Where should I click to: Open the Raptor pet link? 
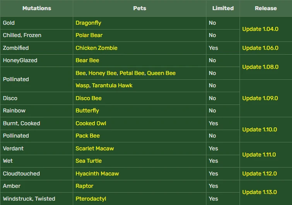84,186
